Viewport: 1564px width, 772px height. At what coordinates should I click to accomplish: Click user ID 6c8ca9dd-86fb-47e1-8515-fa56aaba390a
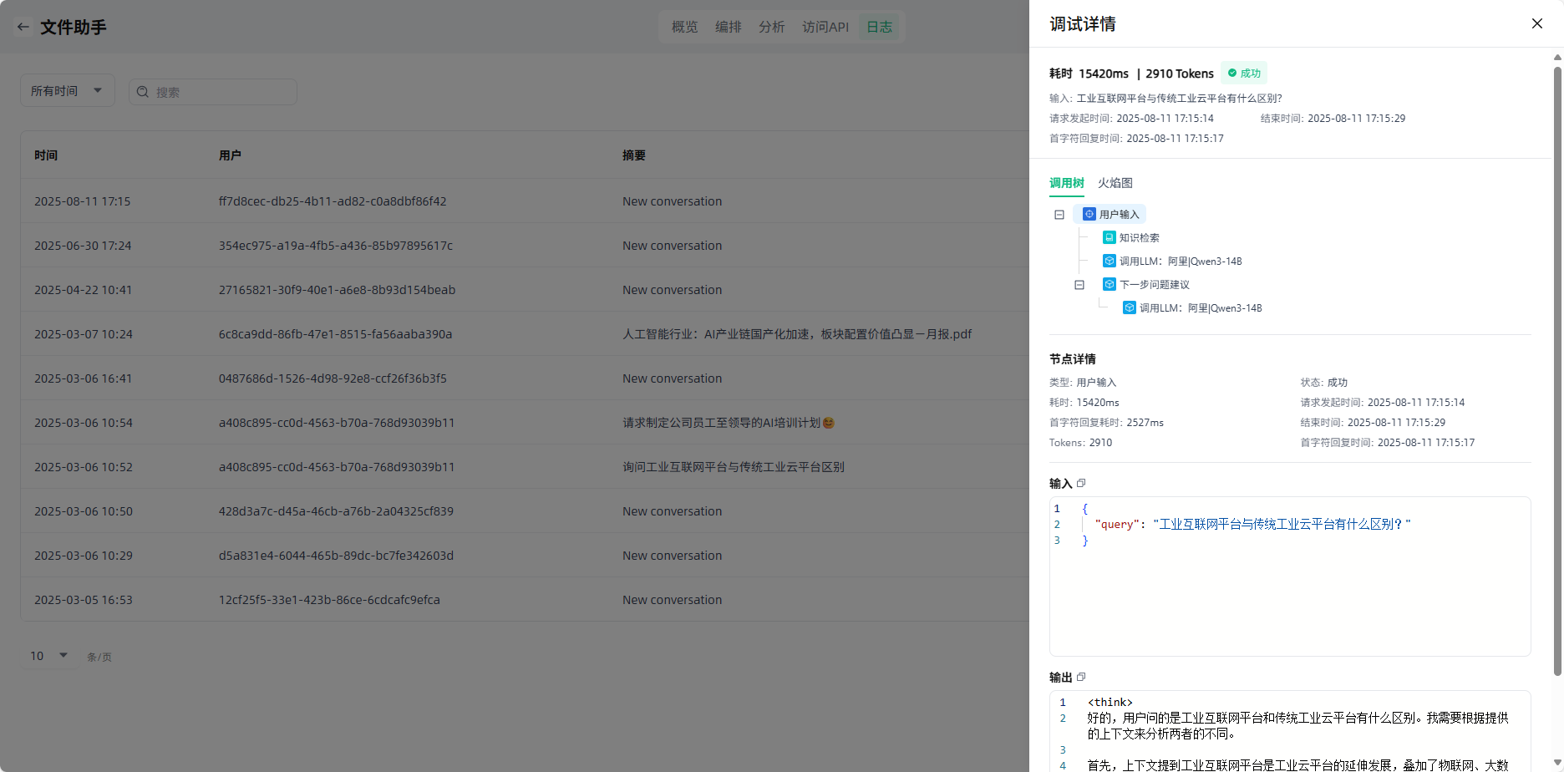[335, 333]
